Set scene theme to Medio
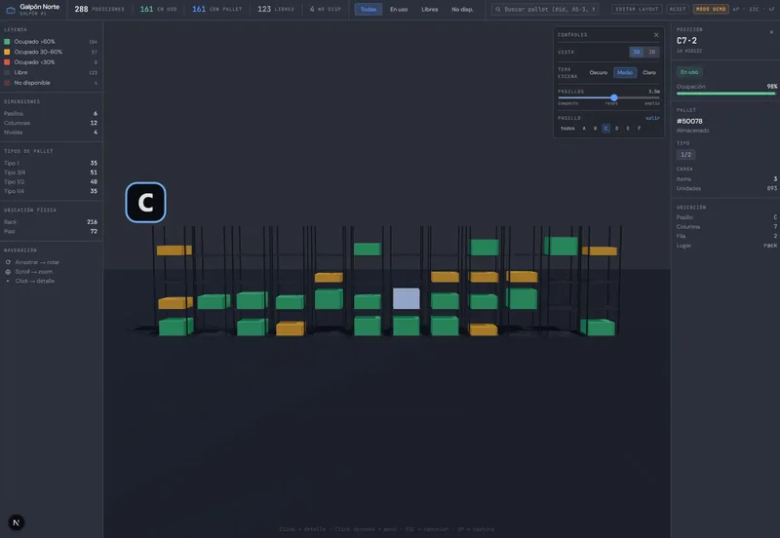780x538 pixels. 625,72
